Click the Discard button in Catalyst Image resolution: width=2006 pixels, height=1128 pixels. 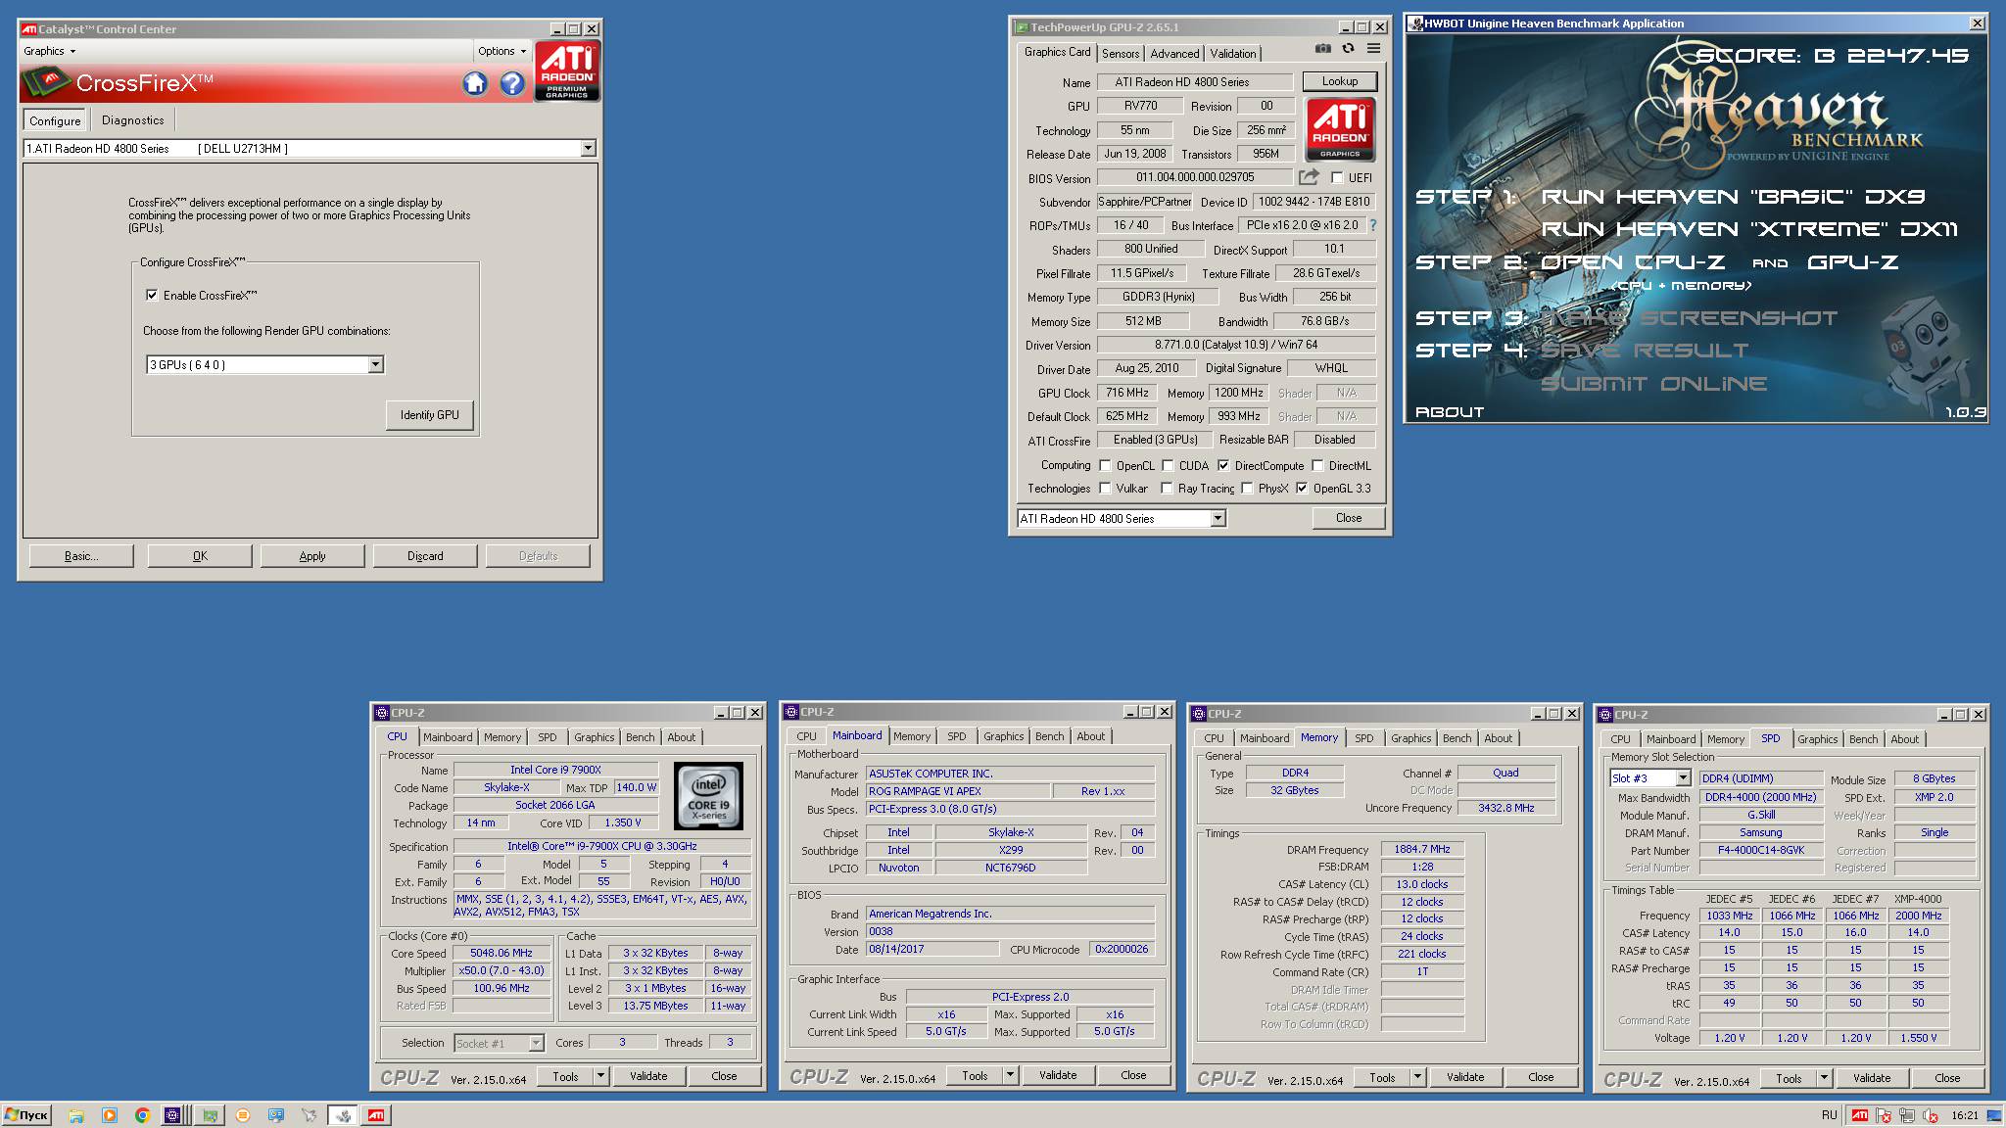click(425, 556)
